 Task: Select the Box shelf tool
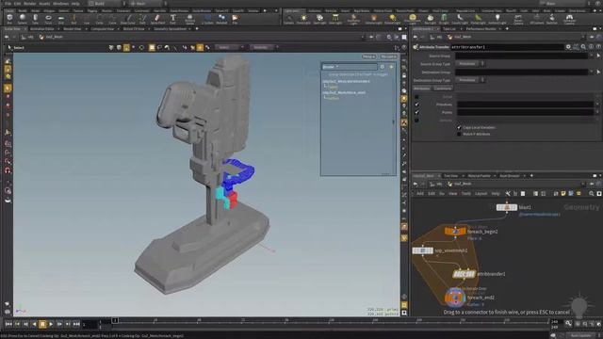tap(9, 19)
